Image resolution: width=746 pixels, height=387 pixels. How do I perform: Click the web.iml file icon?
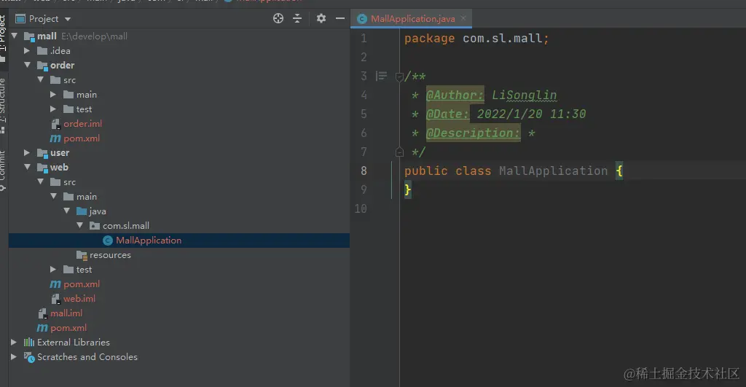55,299
